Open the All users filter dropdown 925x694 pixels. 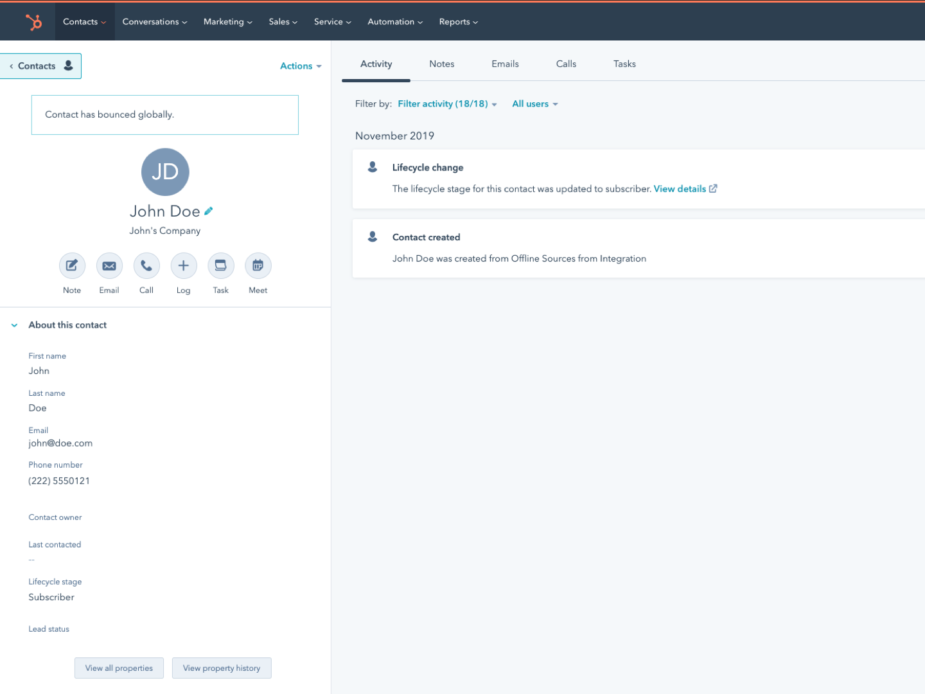click(x=535, y=104)
